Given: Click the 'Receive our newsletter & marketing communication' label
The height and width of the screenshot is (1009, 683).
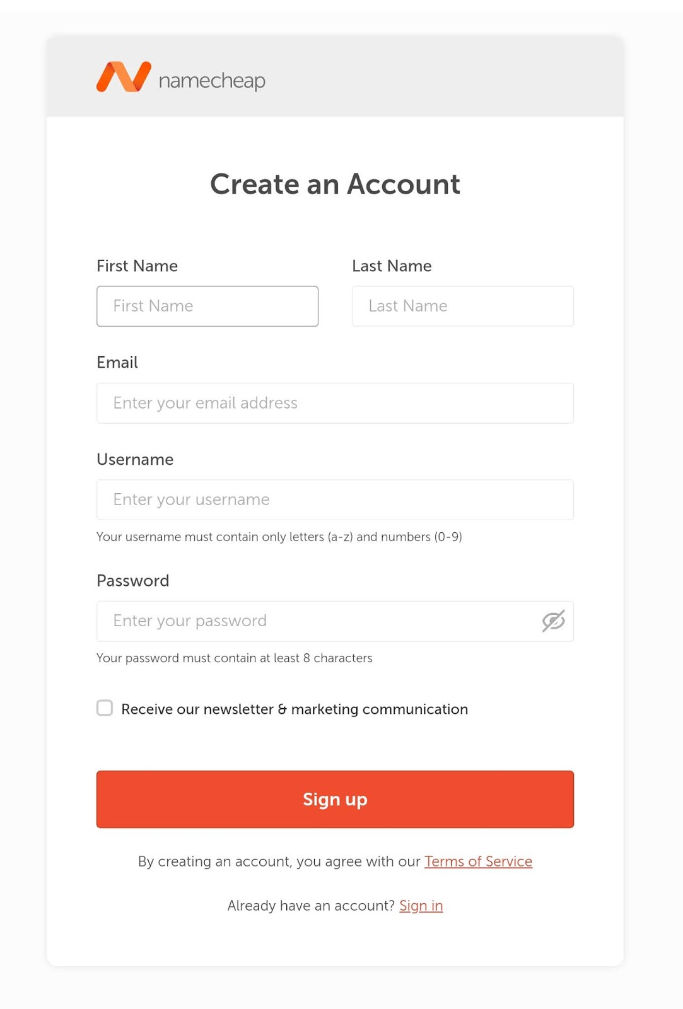Looking at the screenshot, I should coord(295,709).
